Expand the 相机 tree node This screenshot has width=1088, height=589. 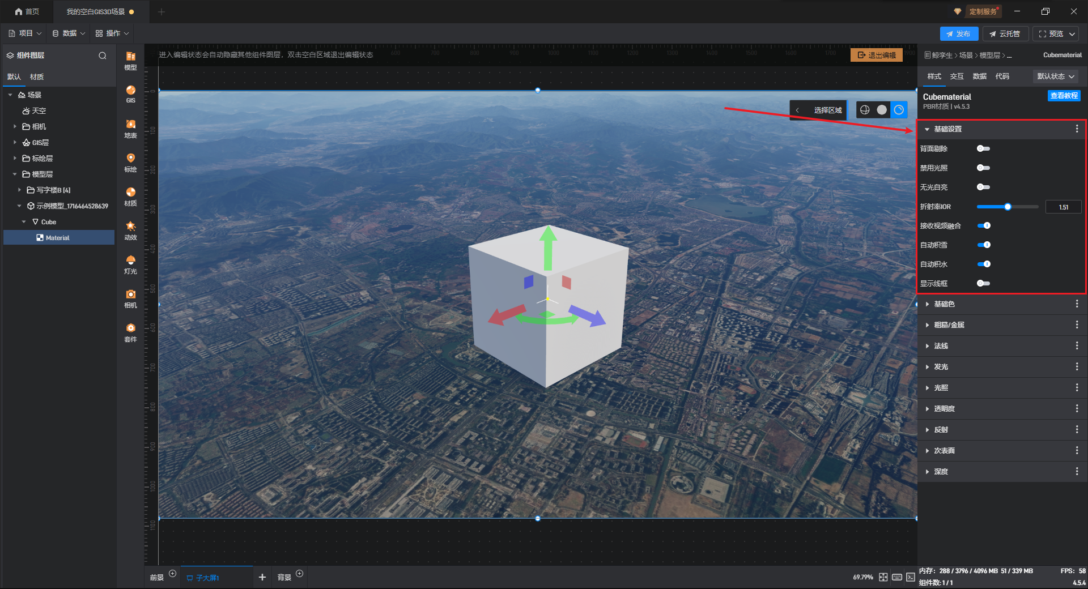tap(15, 127)
